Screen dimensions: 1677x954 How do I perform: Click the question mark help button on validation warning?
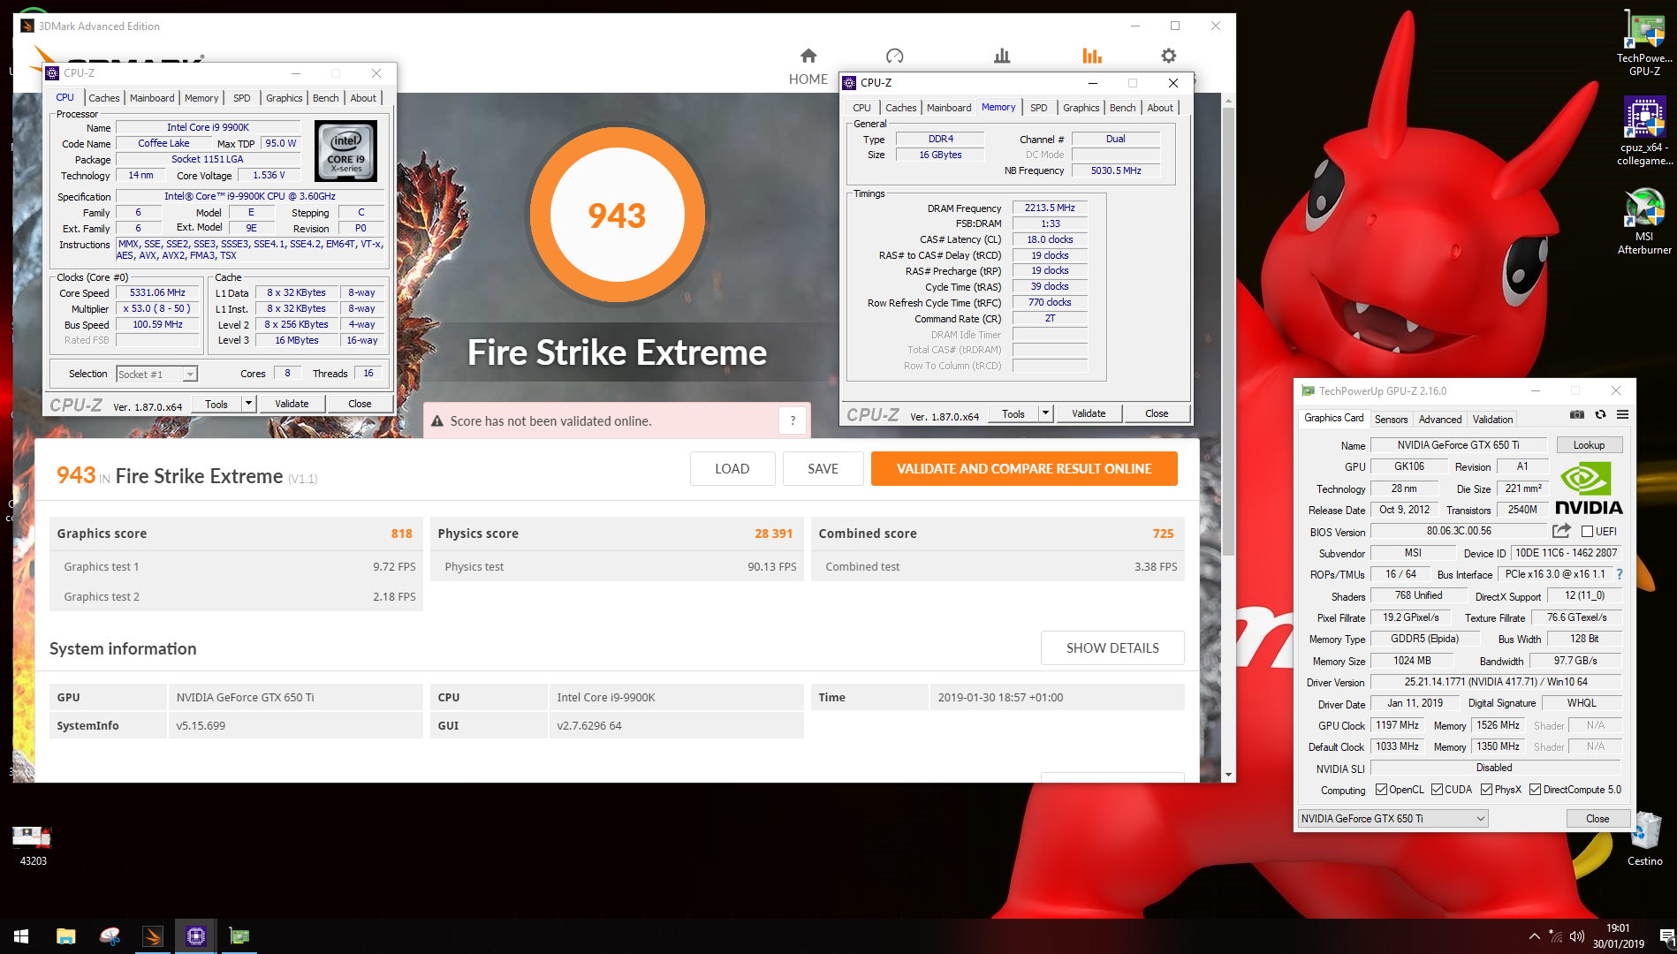coord(793,421)
